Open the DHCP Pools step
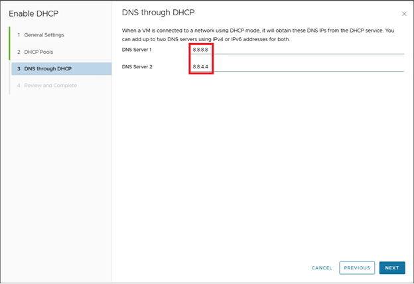 click(39, 52)
